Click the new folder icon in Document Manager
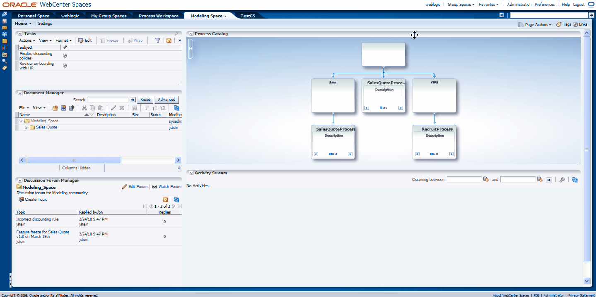This screenshot has width=596, height=297. click(55, 108)
